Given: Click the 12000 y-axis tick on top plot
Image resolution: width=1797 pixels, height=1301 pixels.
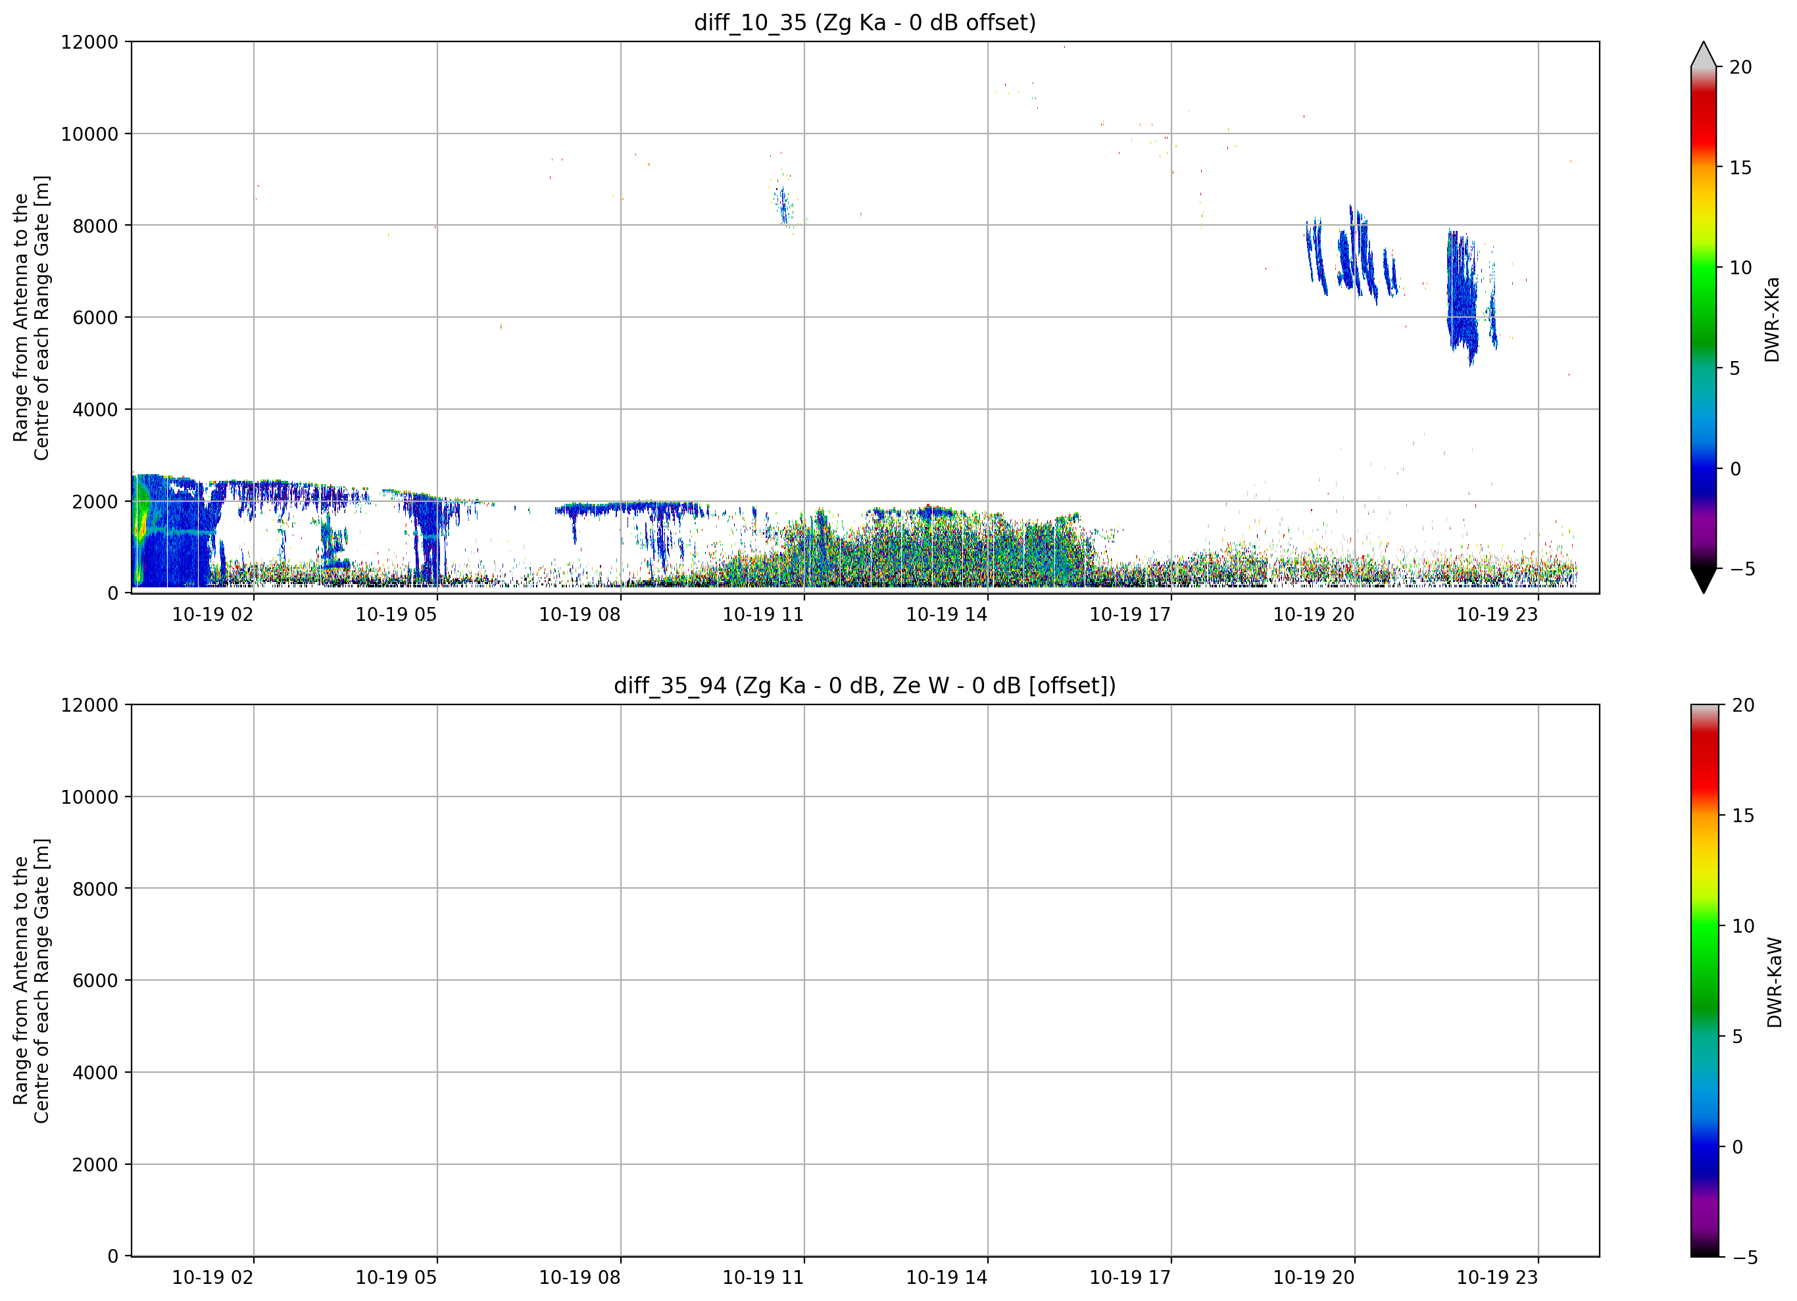Looking at the screenshot, I should click(x=89, y=42).
